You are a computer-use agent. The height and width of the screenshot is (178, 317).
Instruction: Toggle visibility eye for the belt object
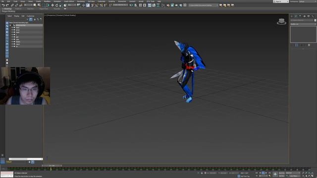point(12,37)
